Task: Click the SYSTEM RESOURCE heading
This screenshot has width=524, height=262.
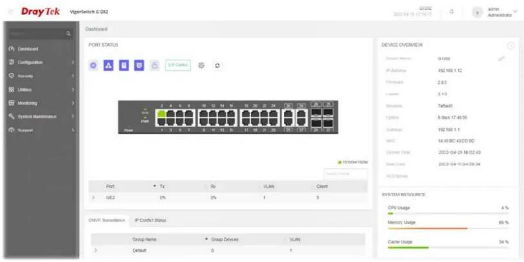Action: click(x=403, y=194)
